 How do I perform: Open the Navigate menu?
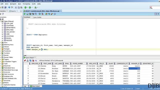(13, 4)
